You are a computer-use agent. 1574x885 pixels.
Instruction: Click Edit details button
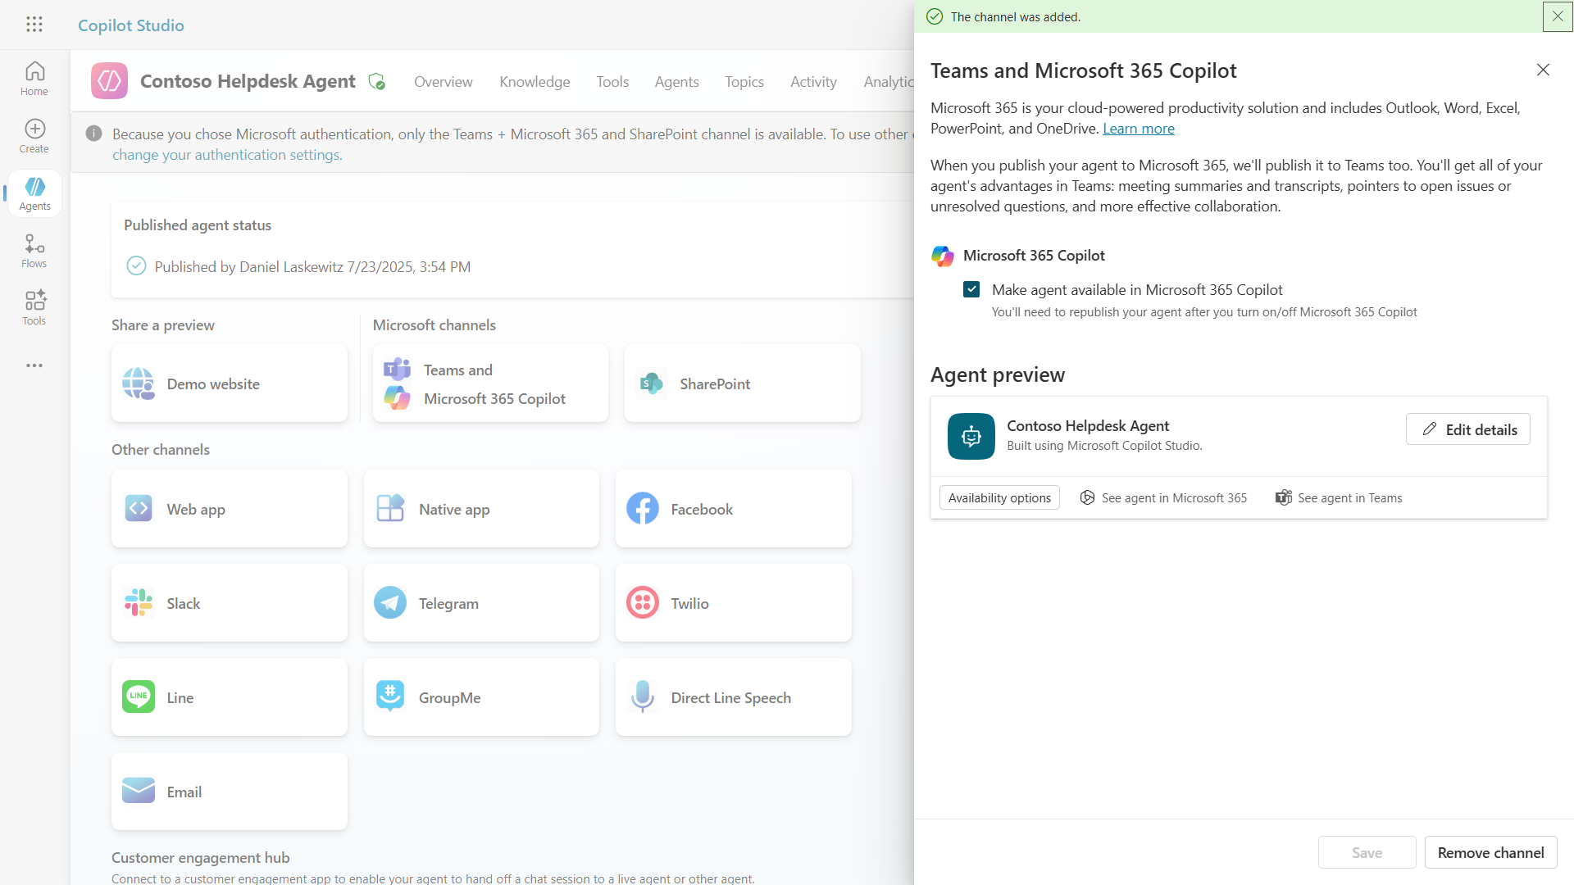point(1467,429)
